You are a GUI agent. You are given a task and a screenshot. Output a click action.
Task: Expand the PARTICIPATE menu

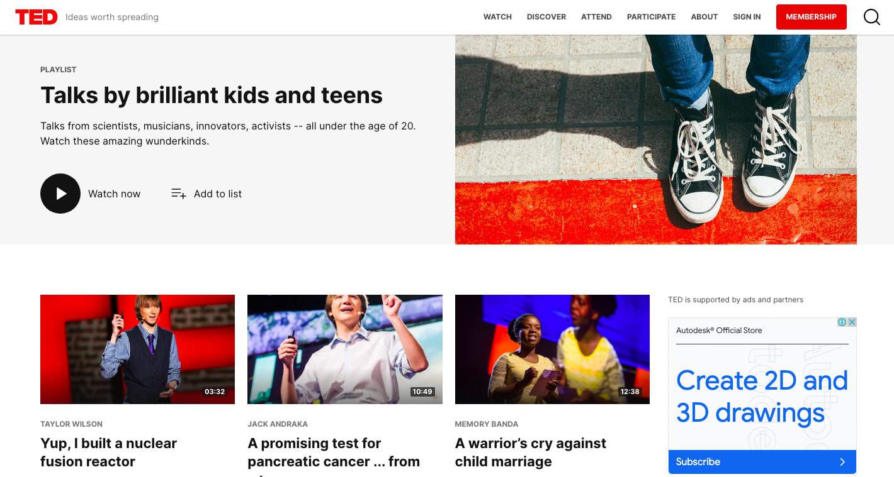click(651, 17)
